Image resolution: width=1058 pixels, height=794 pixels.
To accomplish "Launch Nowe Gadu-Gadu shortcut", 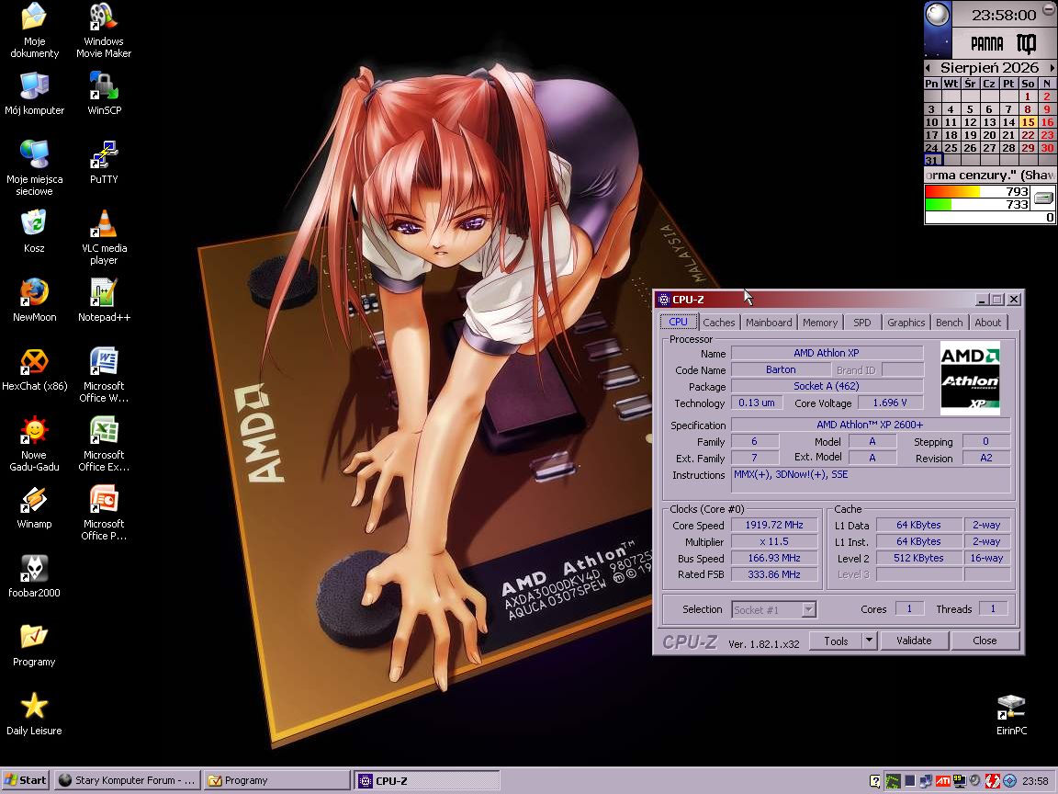I will 34,444.
